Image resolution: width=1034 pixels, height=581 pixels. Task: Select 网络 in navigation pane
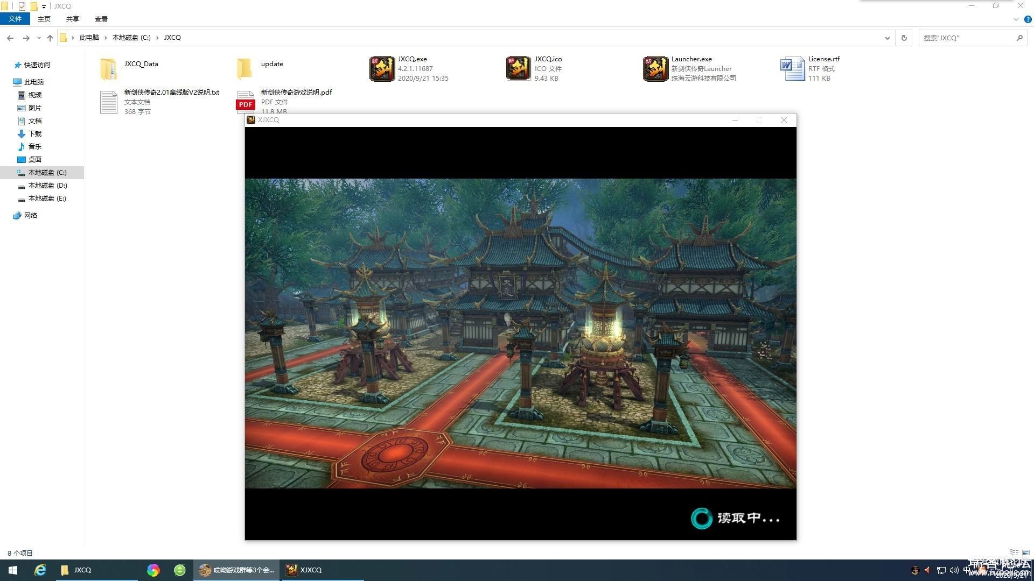click(30, 215)
